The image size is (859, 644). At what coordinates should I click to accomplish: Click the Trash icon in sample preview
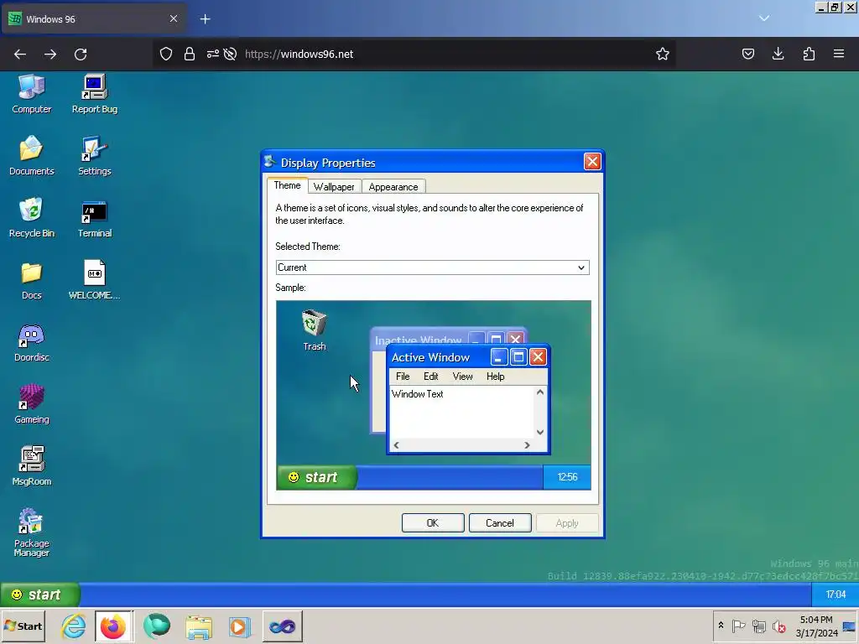(x=315, y=330)
